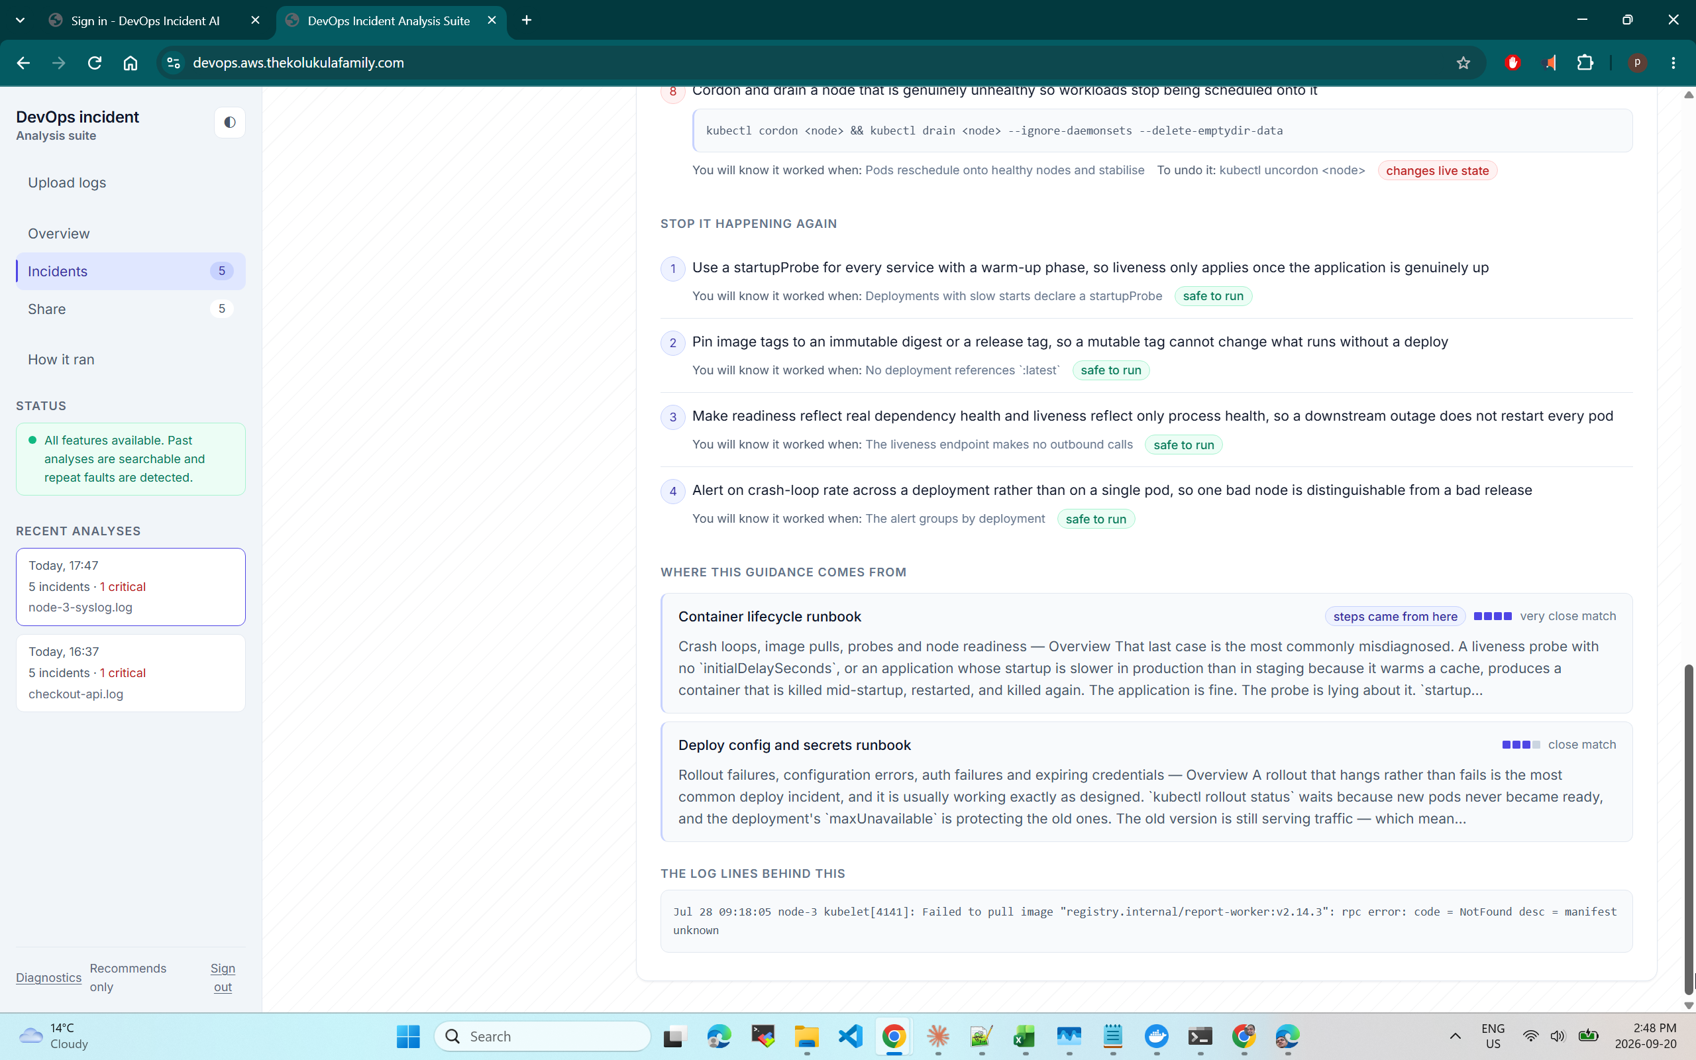Open the Chrome three-dot menu

coord(1673,62)
